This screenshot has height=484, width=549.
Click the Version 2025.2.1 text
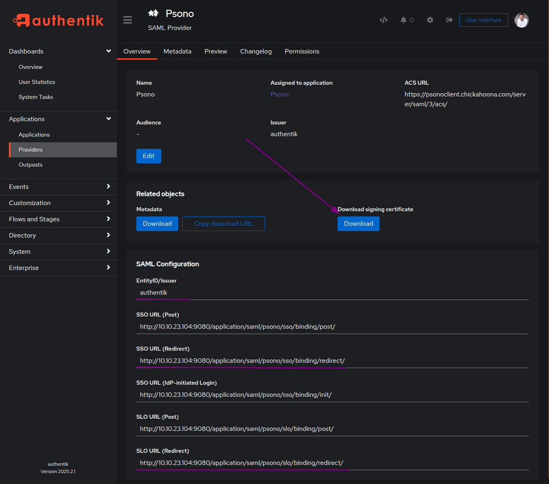(58, 471)
